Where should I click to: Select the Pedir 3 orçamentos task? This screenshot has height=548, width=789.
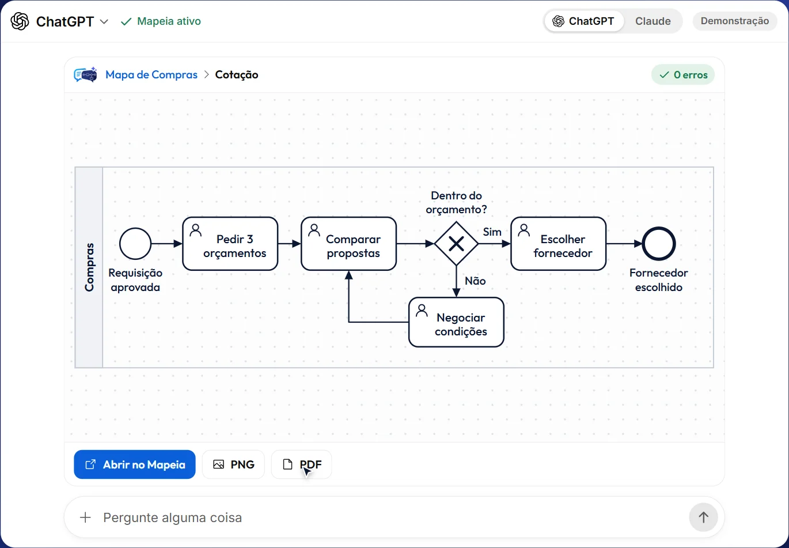[230, 244]
